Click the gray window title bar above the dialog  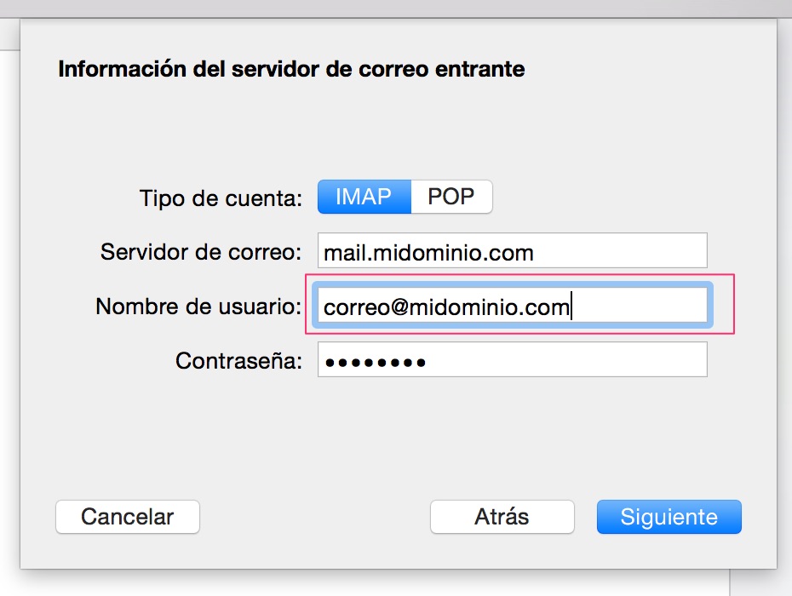pos(396,9)
